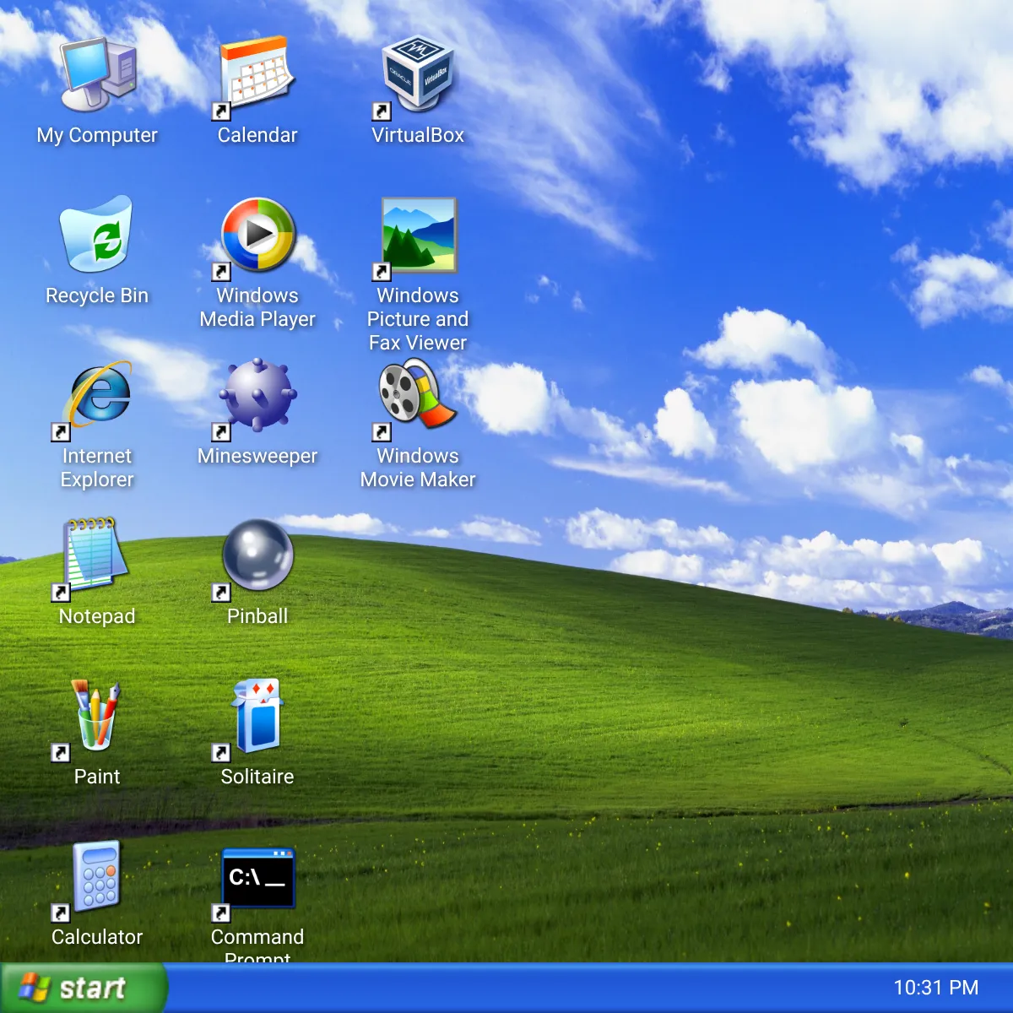
Task: Click the 'Notepad' label text
Action: tap(97, 616)
